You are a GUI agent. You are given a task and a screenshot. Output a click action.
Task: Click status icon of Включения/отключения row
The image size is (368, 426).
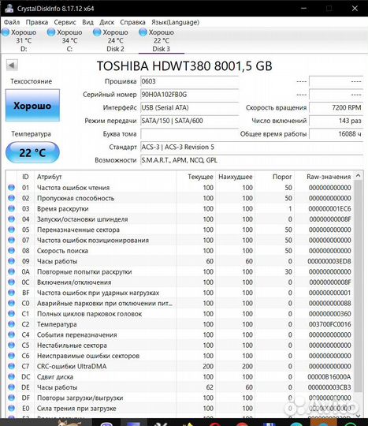tap(11, 282)
